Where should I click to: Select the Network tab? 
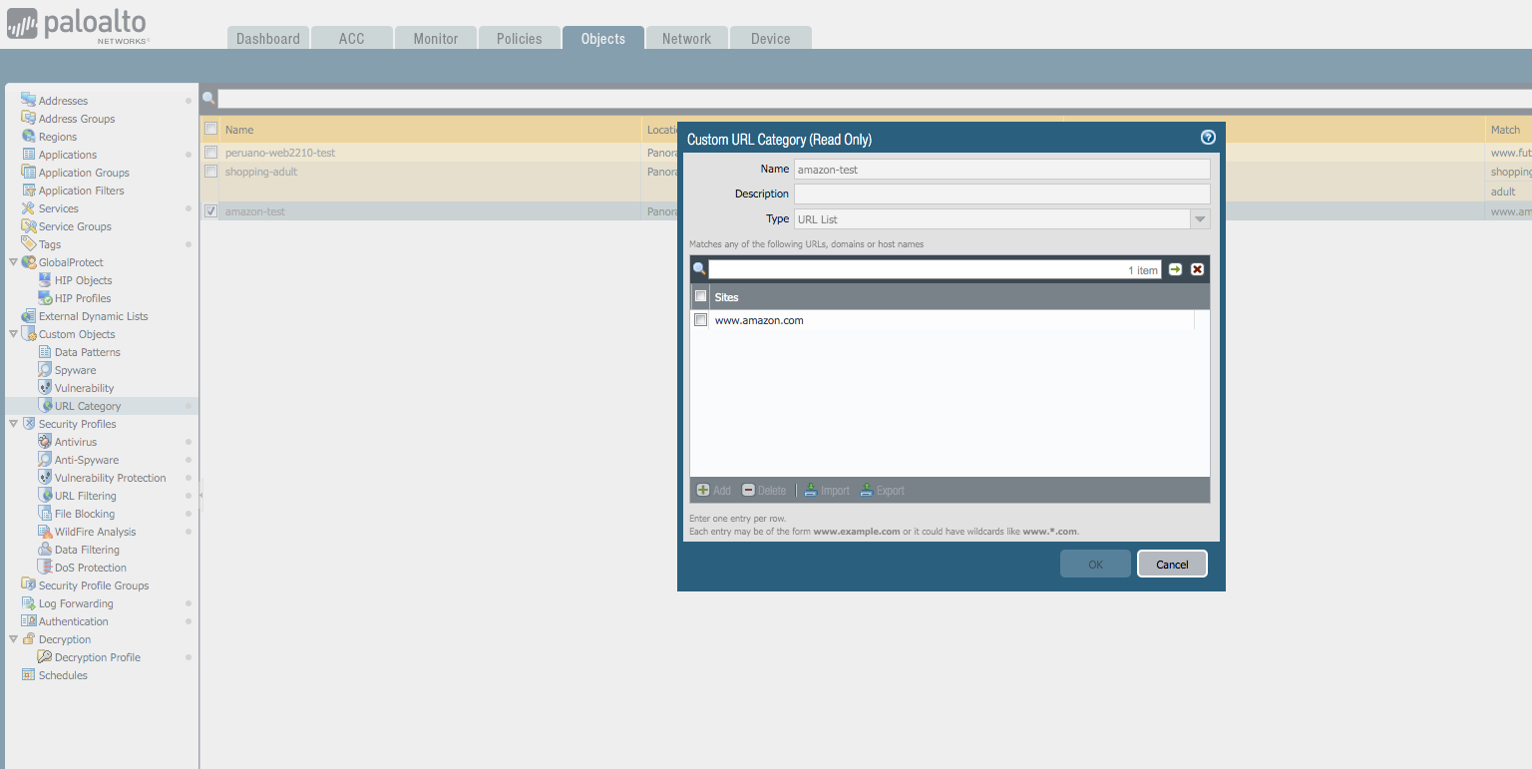(686, 38)
